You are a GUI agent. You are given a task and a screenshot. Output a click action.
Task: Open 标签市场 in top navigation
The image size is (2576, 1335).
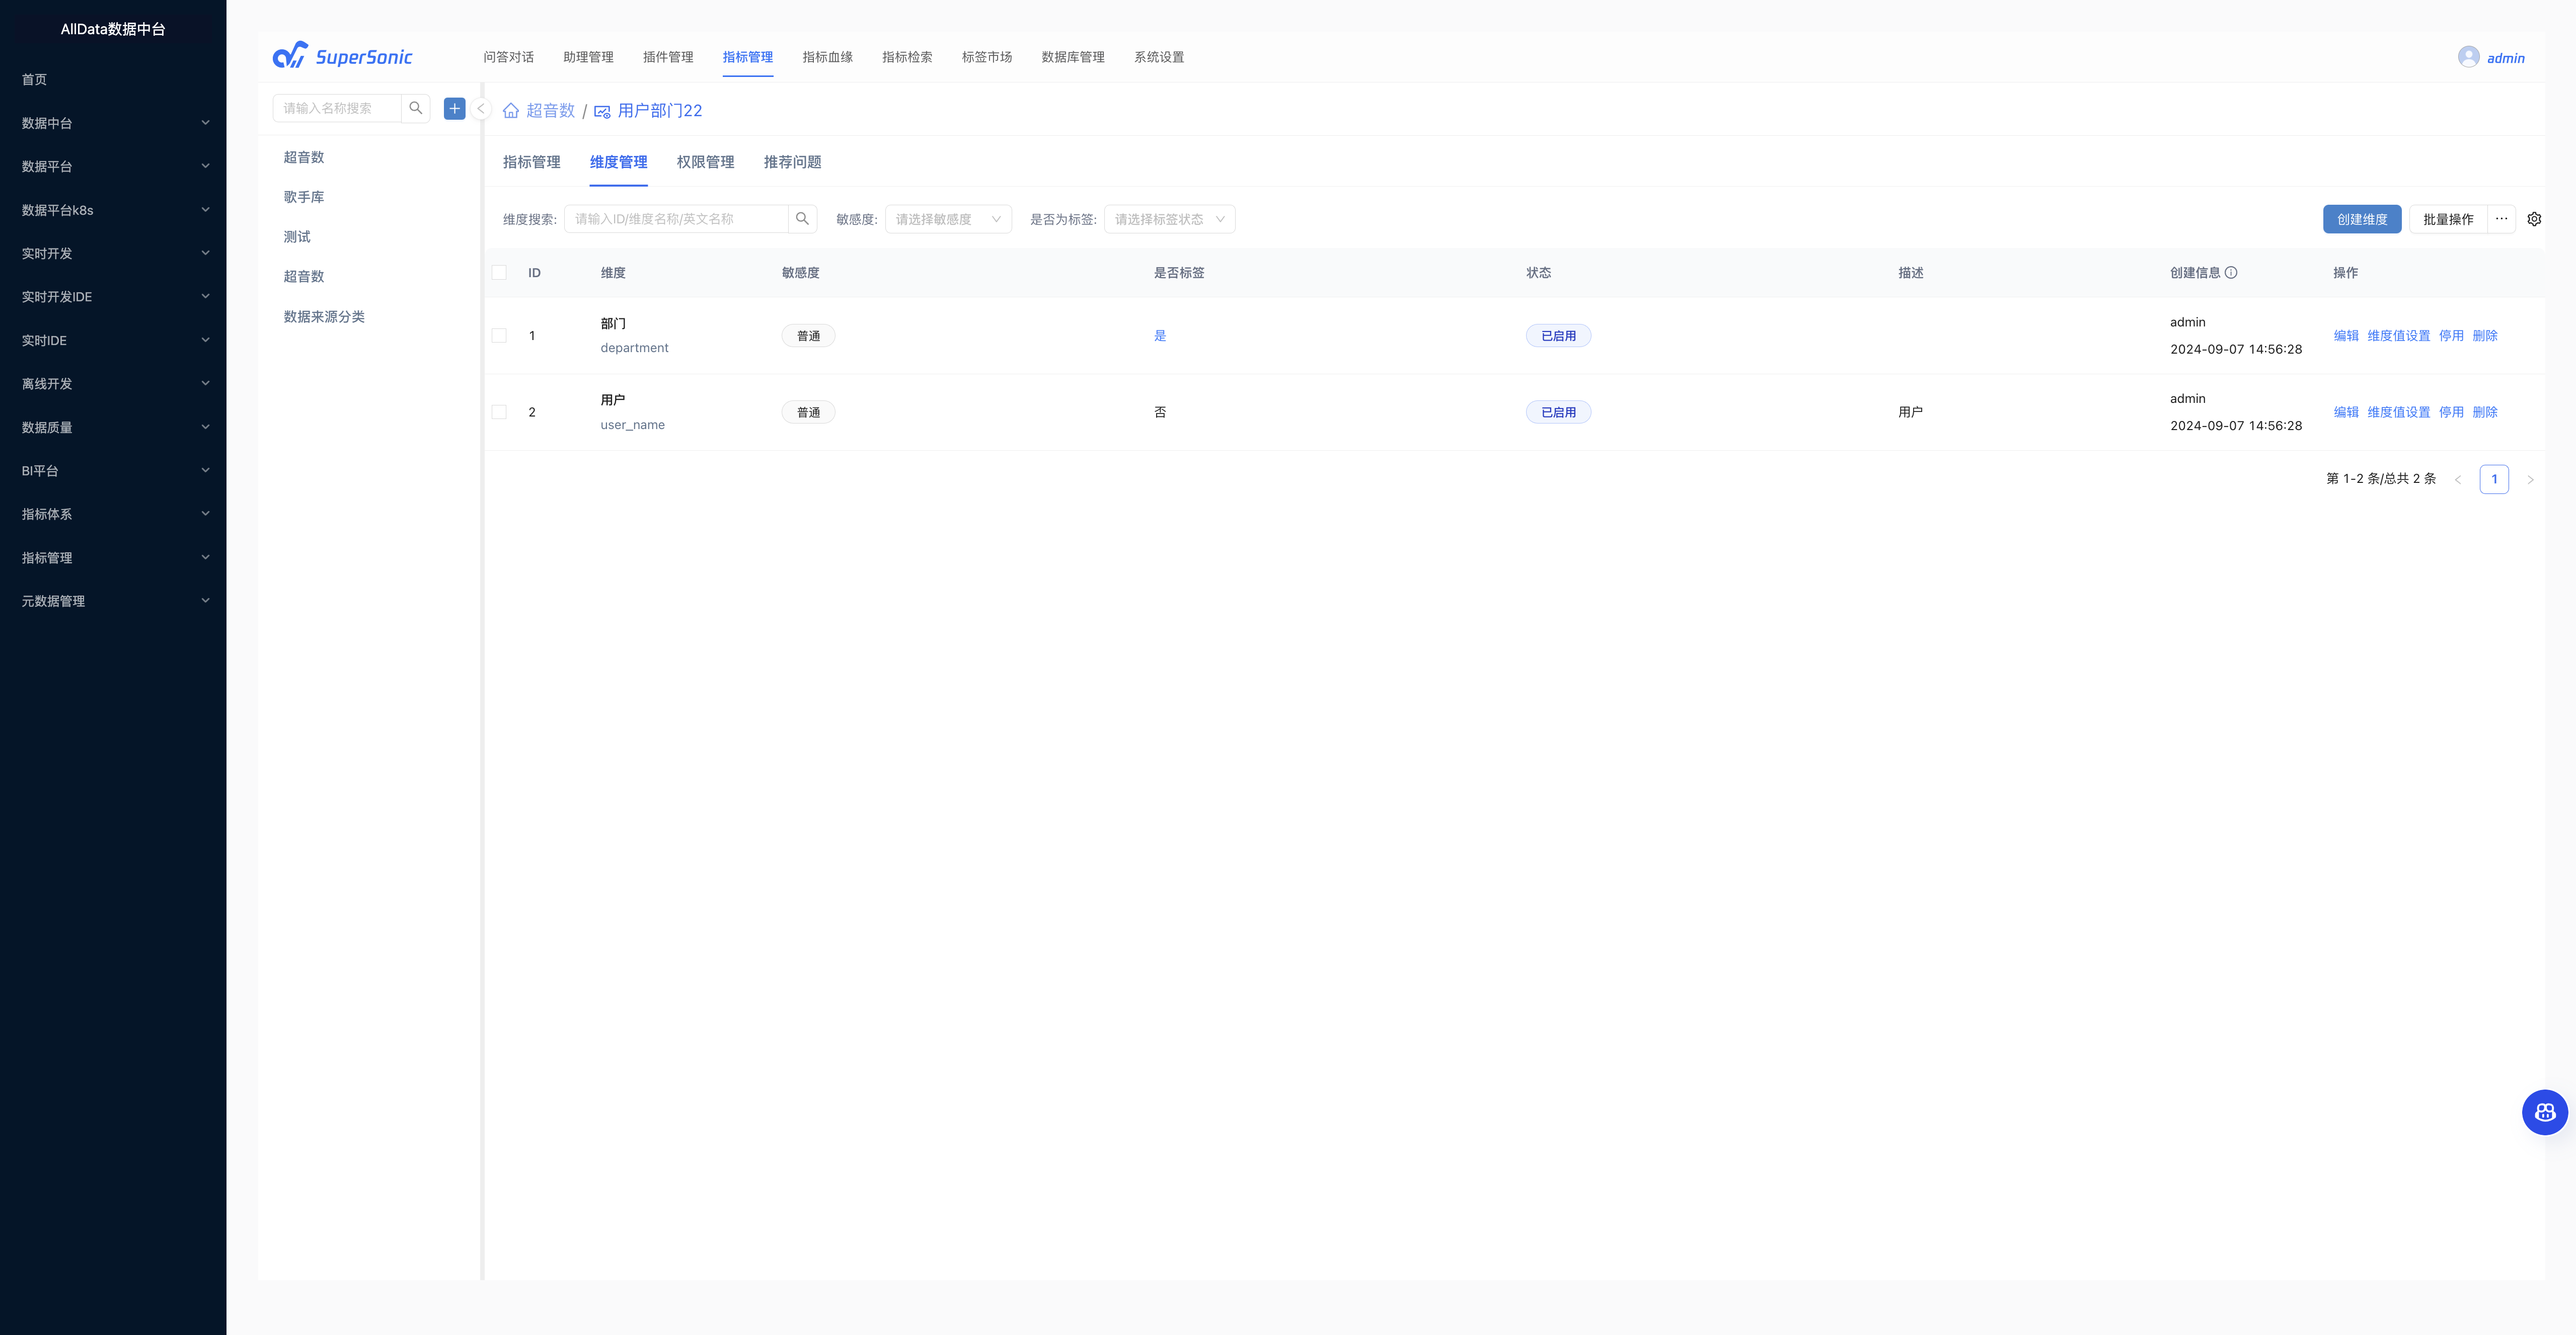tap(987, 57)
